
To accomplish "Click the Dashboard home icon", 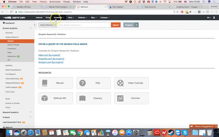I will pyautogui.click(x=4, y=23).
